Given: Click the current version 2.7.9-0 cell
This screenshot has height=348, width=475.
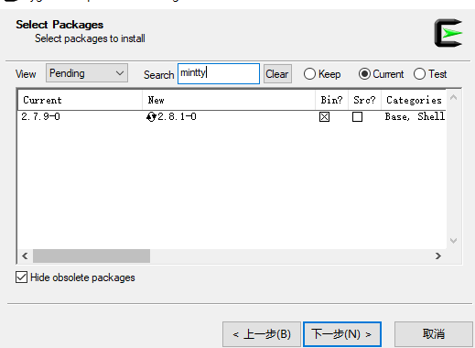Looking at the screenshot, I should click(40, 116).
